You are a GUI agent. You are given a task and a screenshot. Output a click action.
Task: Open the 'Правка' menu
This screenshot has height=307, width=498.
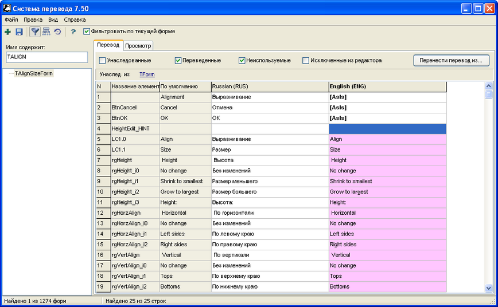point(33,19)
